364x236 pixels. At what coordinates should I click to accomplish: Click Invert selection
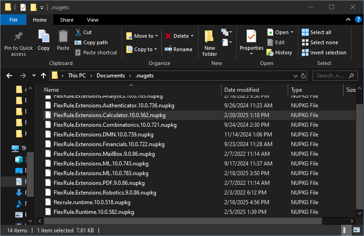click(324, 53)
